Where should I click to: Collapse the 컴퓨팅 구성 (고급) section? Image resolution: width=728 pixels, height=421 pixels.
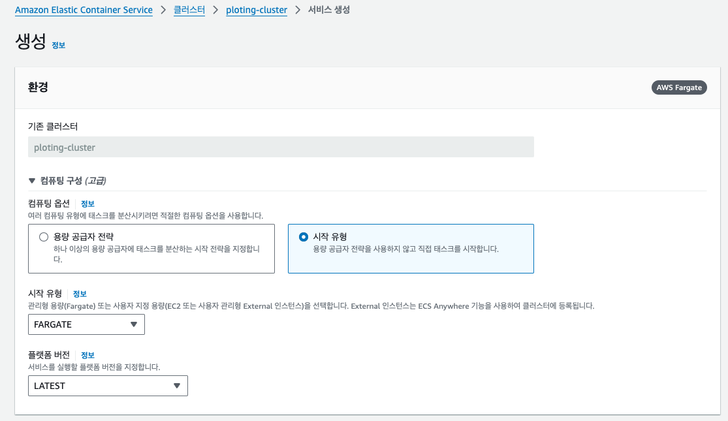pyautogui.click(x=67, y=181)
